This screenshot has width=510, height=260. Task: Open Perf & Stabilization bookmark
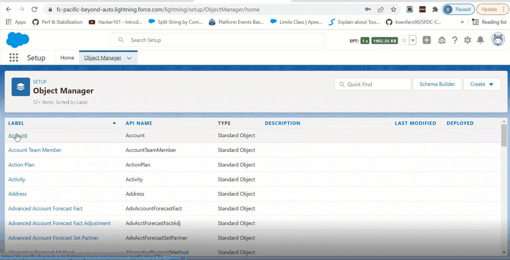57,22
